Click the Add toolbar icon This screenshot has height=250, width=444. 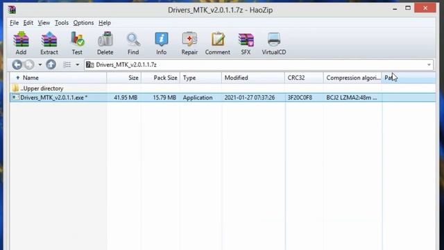tap(22, 43)
